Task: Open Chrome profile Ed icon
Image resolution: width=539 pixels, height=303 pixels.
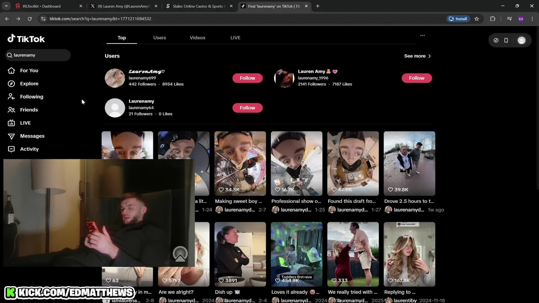Action: click(x=521, y=19)
